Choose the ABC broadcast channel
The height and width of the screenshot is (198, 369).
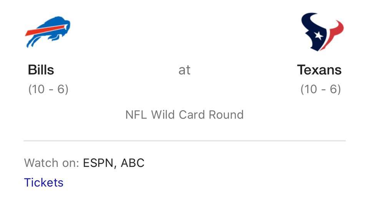click(133, 163)
